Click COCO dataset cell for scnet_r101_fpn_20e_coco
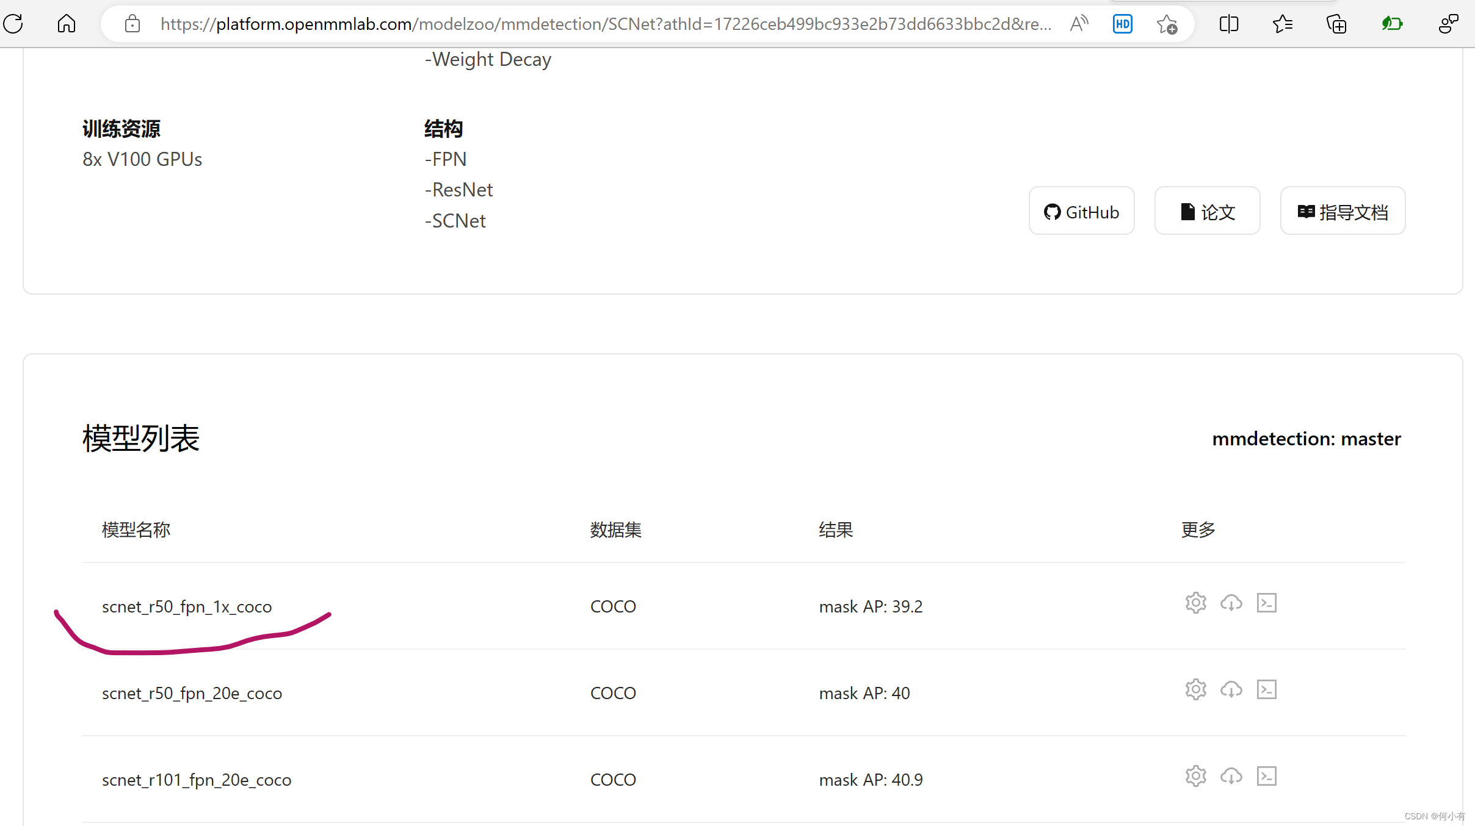Viewport: 1475px width, 826px height. pos(613,780)
